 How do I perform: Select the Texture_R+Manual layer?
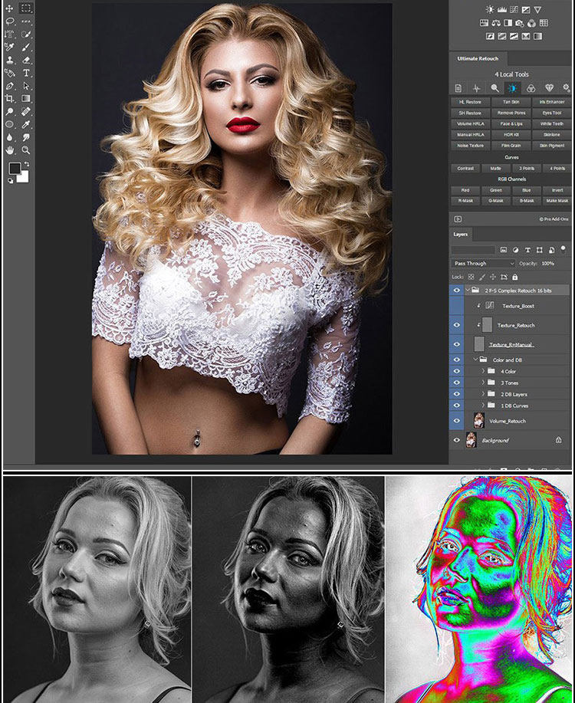[511, 344]
